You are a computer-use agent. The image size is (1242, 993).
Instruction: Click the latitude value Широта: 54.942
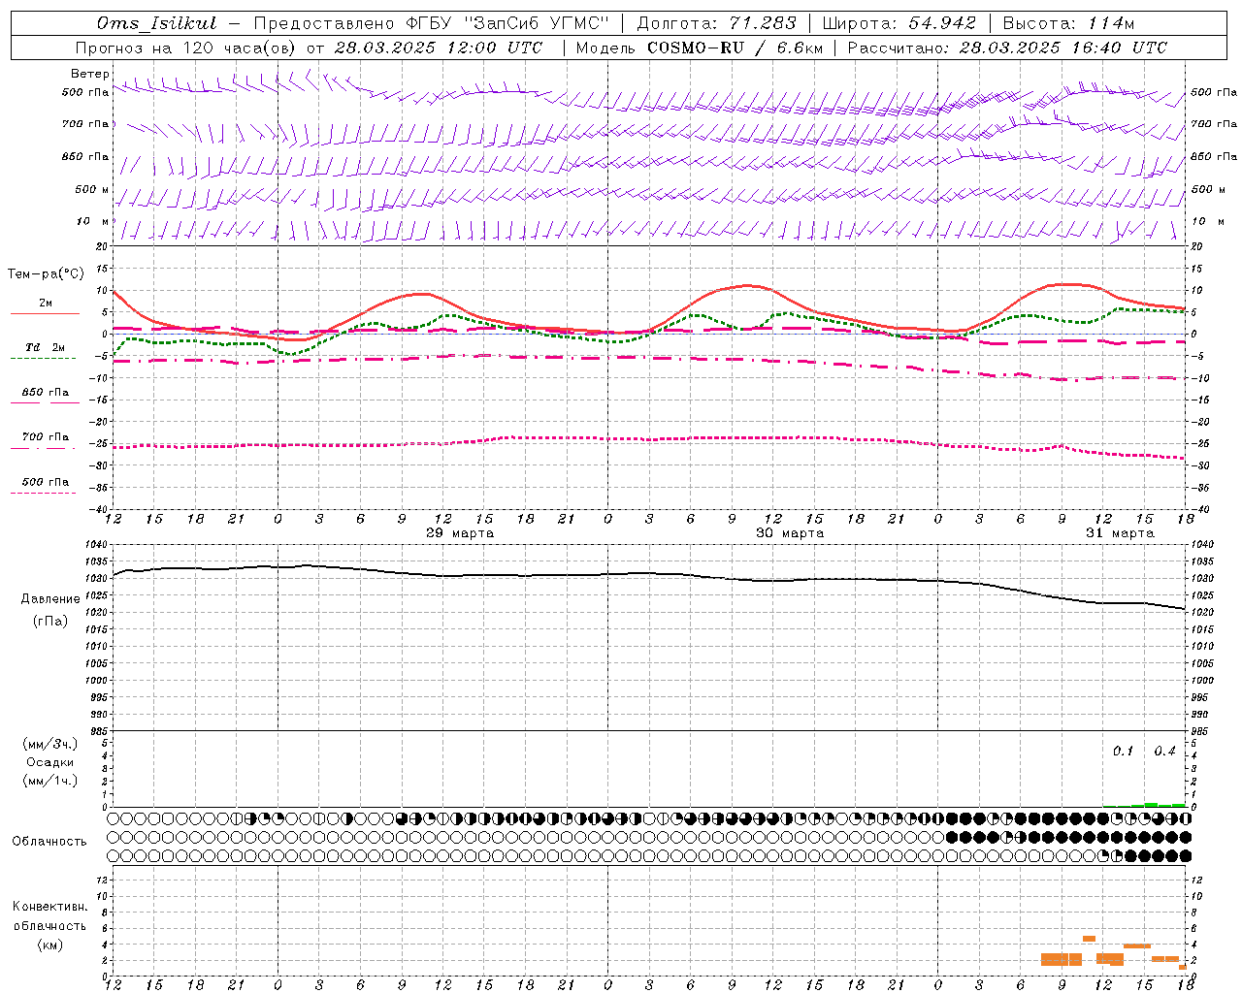[x=899, y=23]
